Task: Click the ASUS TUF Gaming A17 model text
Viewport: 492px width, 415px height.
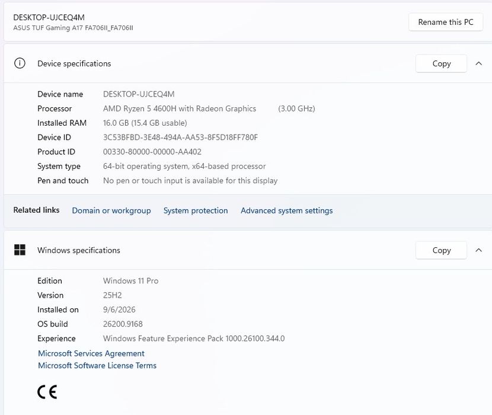Action: pos(73,28)
